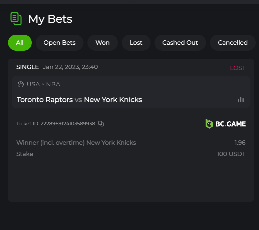259x230 pixels.
Task: Click the ticket ID number text
Action: click(x=68, y=124)
